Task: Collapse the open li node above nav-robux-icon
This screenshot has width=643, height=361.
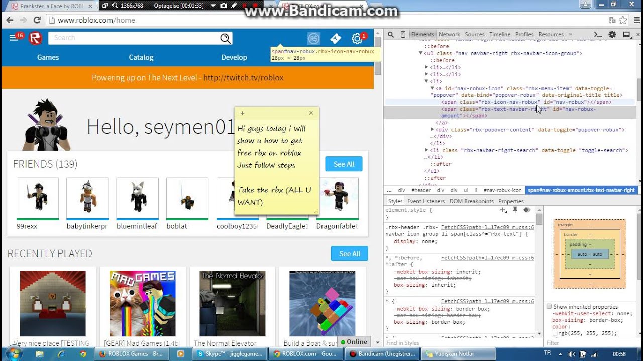Action: tap(426, 81)
